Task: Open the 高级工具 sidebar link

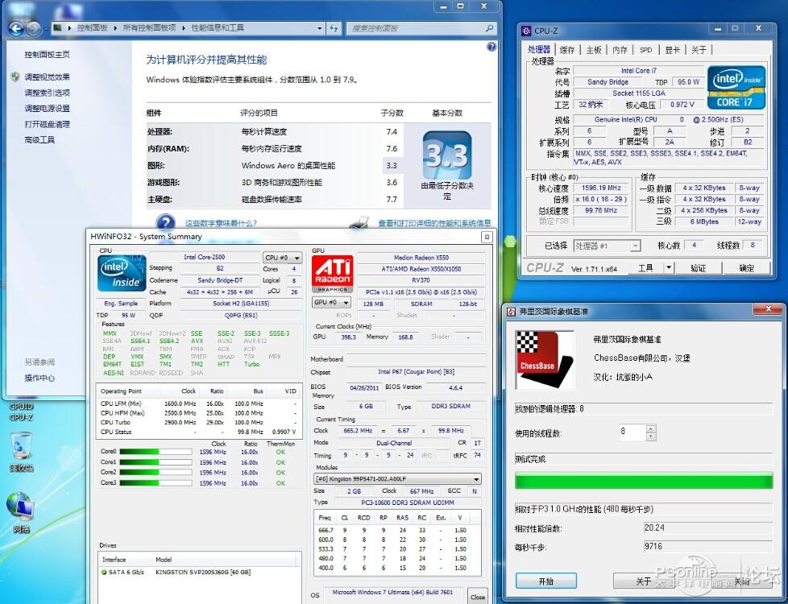Action: (39, 139)
